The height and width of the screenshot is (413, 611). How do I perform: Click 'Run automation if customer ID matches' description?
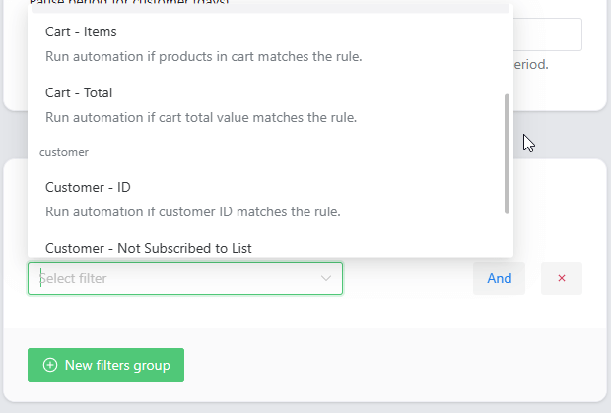[193, 212]
